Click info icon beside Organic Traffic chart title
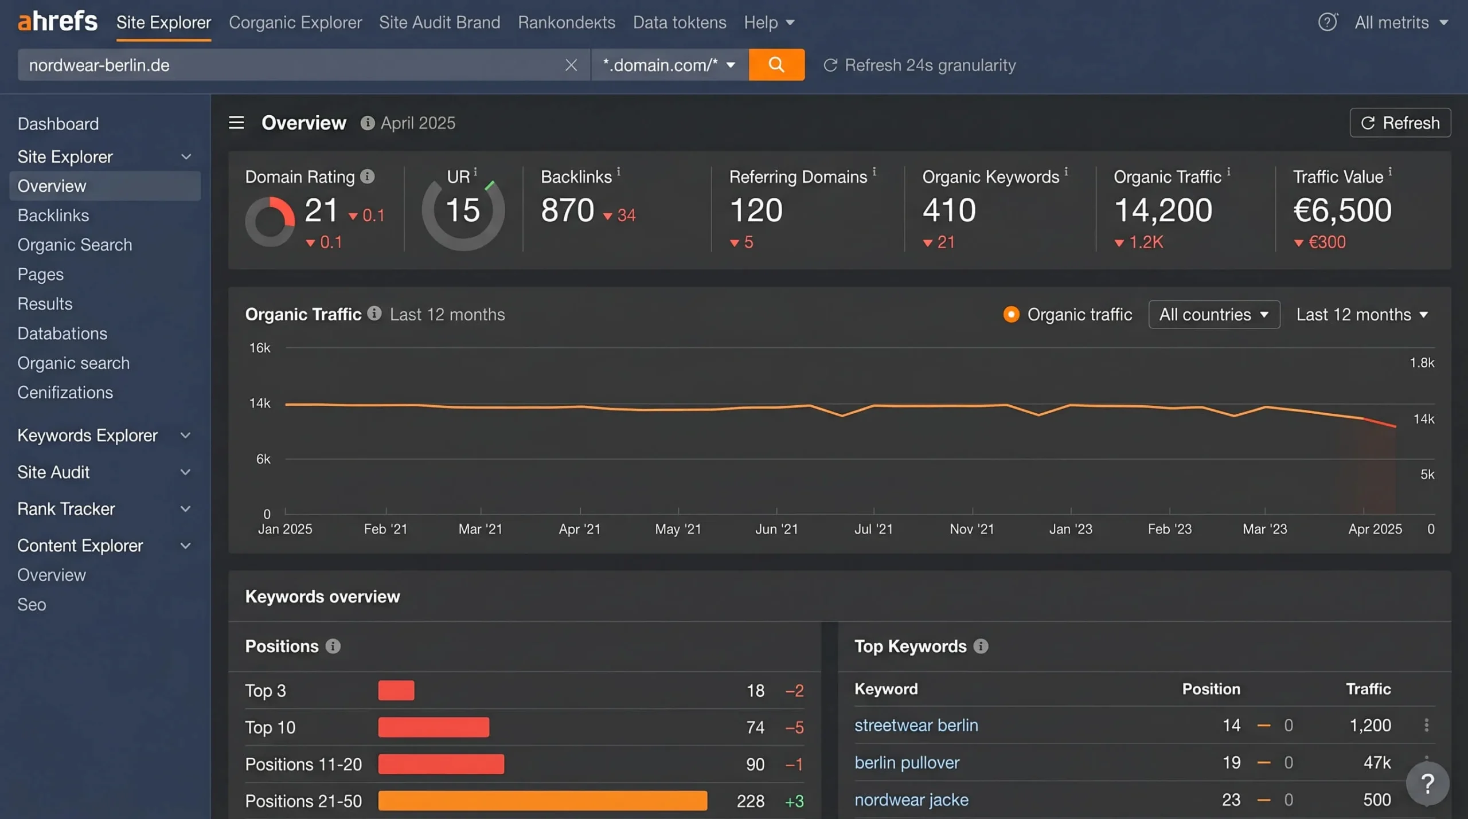This screenshot has width=1468, height=819. point(374,314)
